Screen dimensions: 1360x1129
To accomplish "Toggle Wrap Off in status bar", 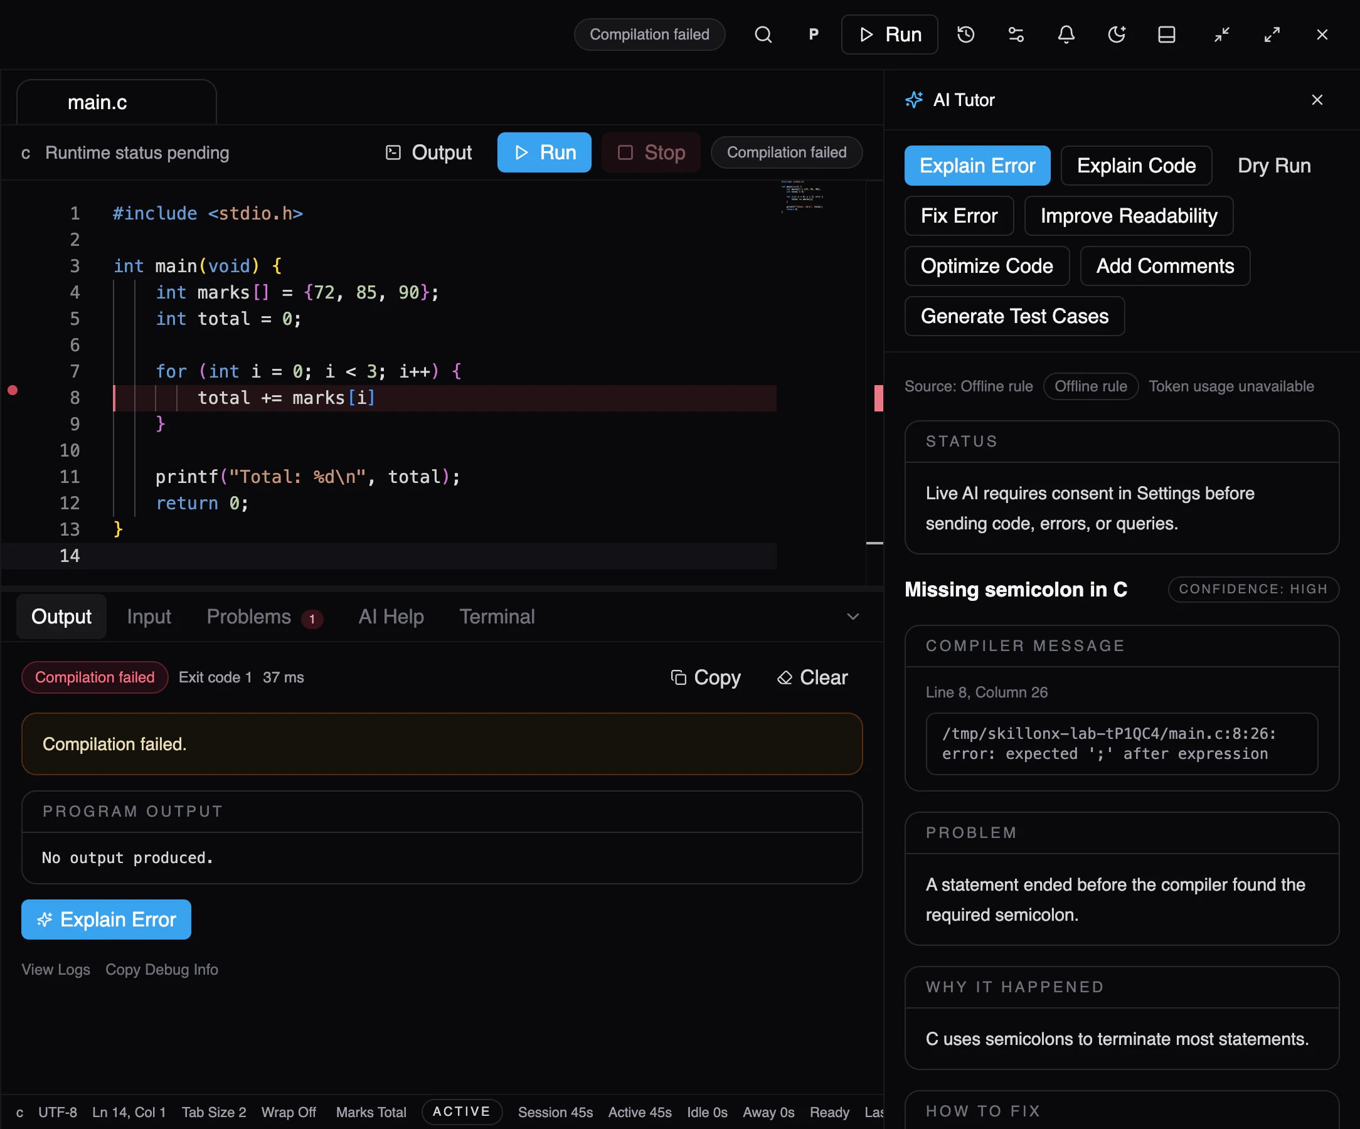I will pyautogui.click(x=288, y=1112).
